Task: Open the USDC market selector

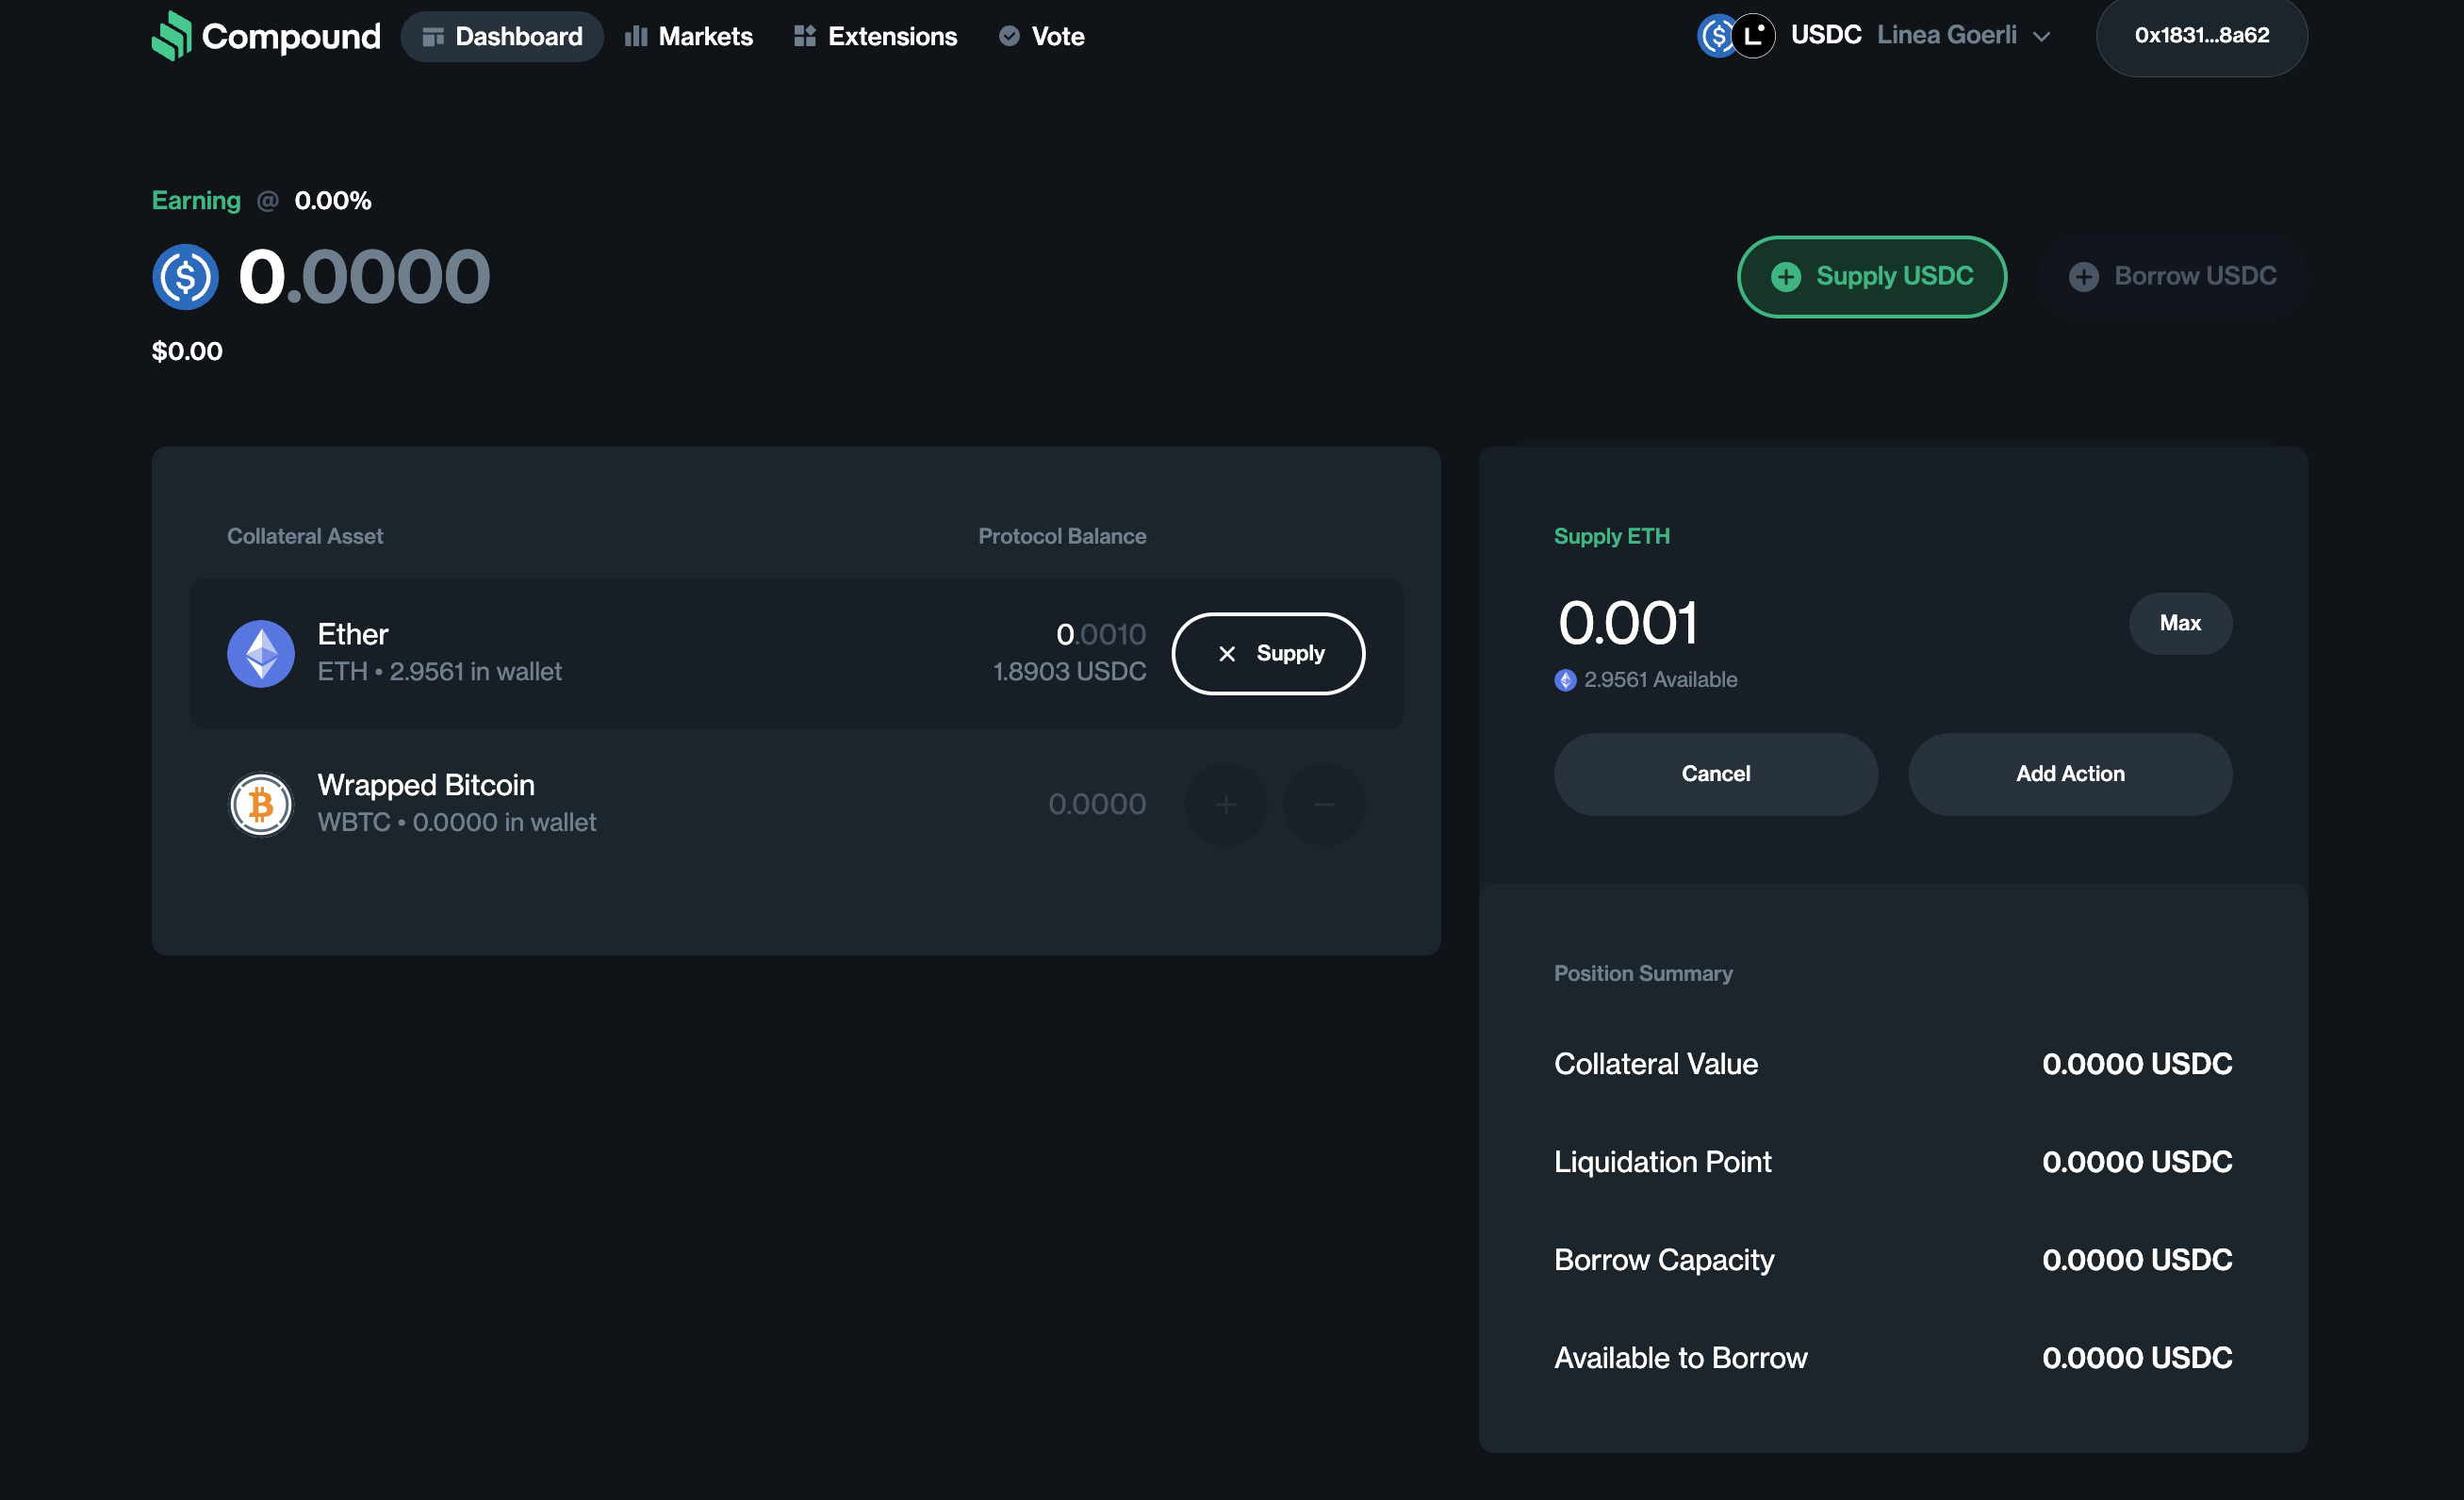Action: coord(1825,36)
